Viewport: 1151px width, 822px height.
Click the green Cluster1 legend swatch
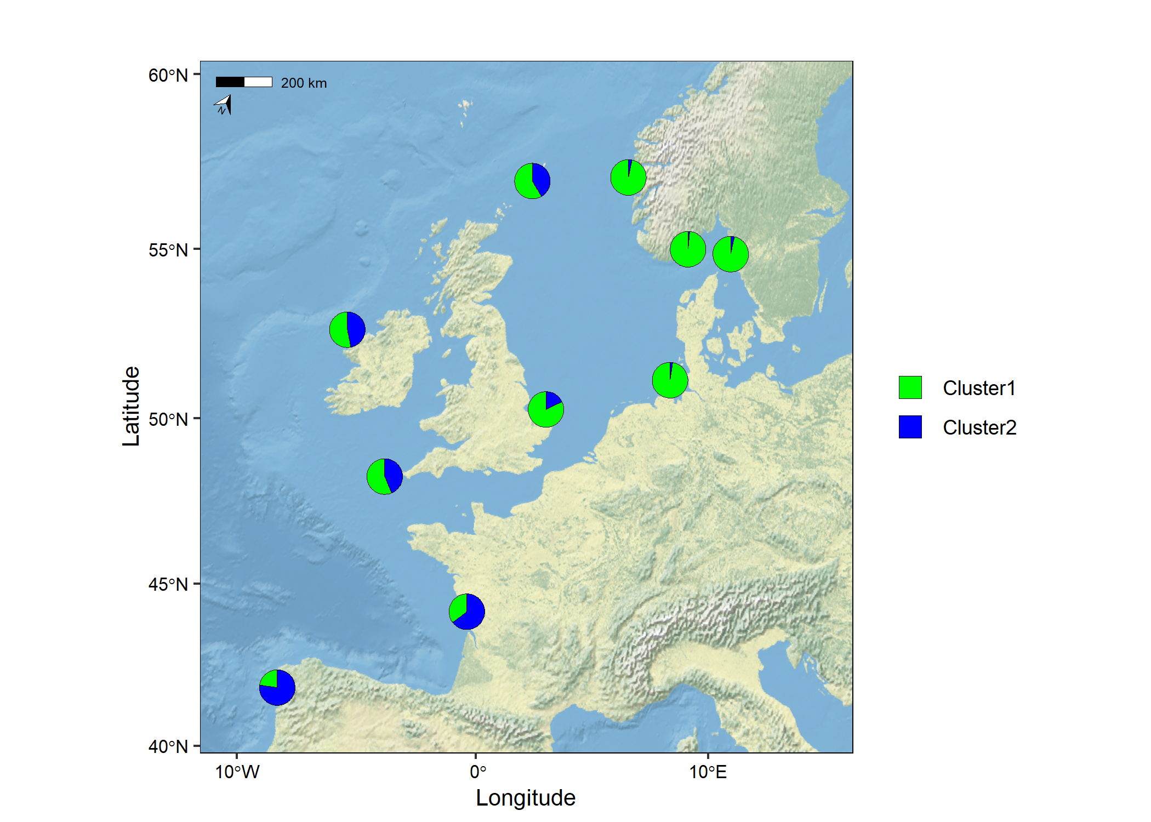click(910, 387)
